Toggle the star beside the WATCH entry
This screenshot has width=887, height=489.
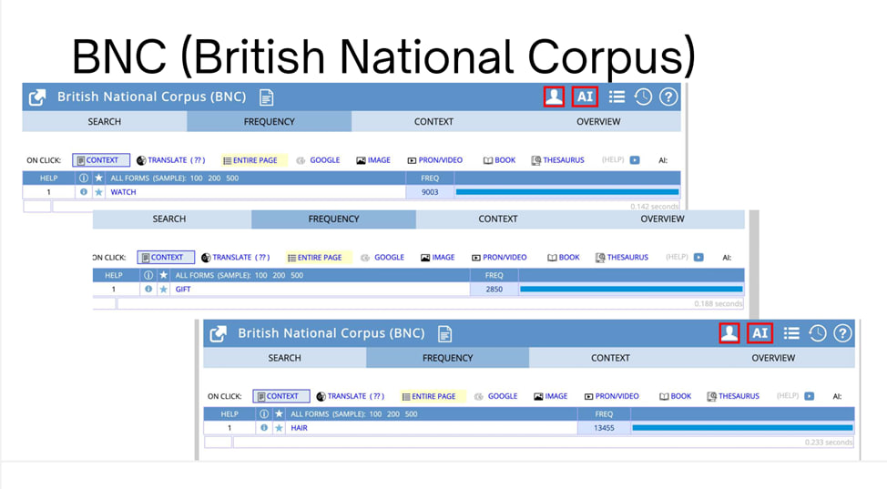point(98,193)
